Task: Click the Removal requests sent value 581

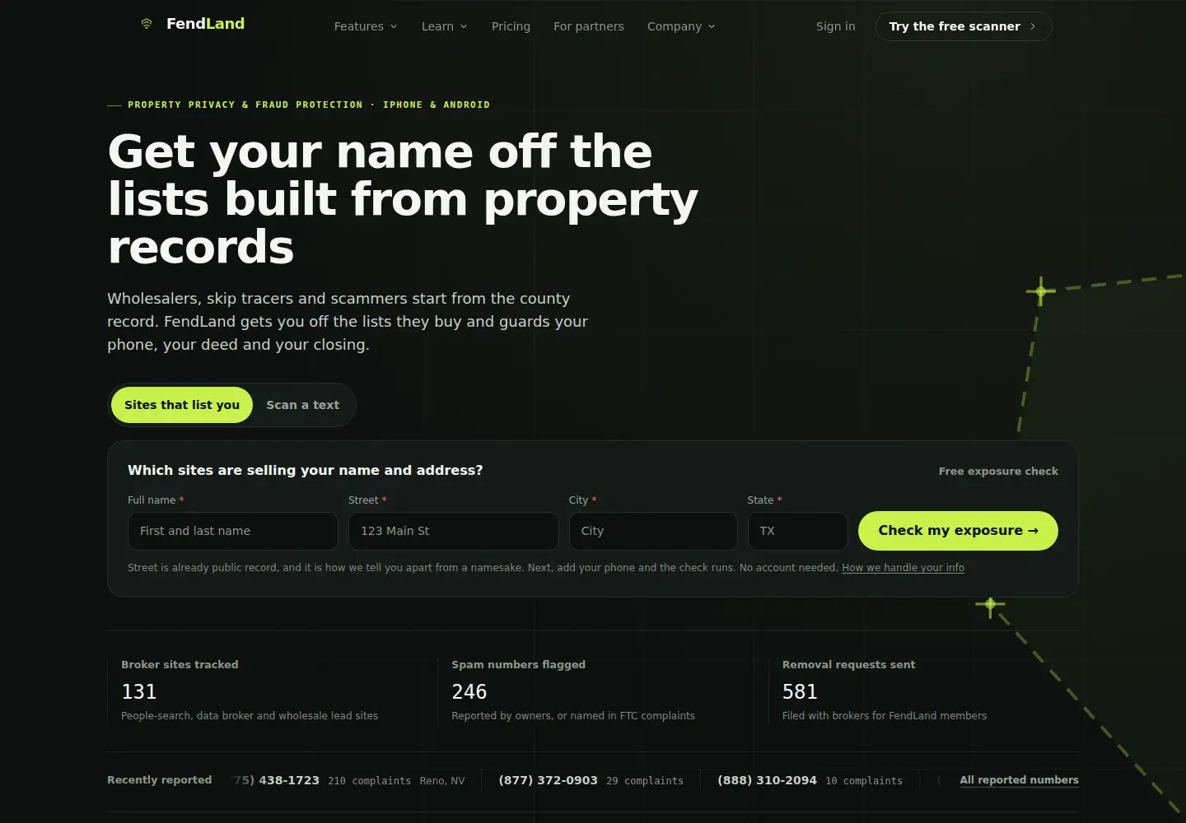Action: click(x=800, y=691)
